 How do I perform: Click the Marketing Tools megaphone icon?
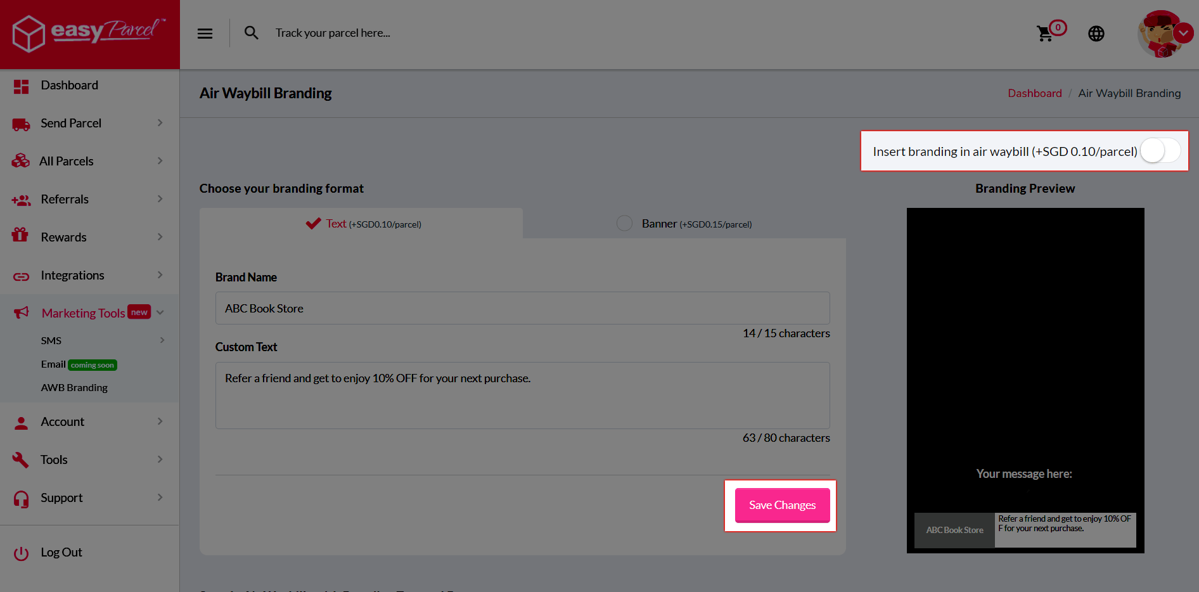click(21, 312)
